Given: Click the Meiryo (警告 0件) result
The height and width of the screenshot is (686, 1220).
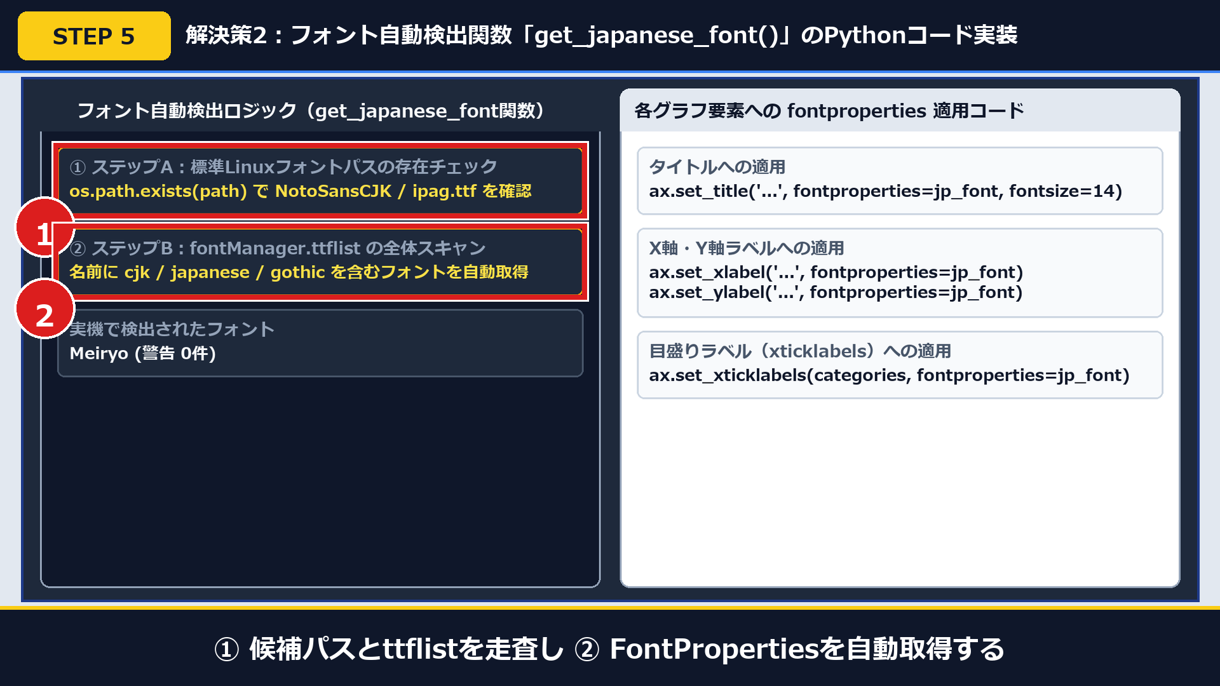Looking at the screenshot, I should pyautogui.click(x=143, y=353).
